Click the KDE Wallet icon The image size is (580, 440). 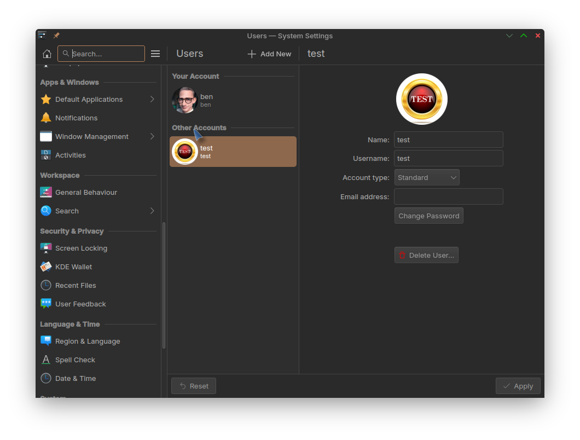click(46, 267)
